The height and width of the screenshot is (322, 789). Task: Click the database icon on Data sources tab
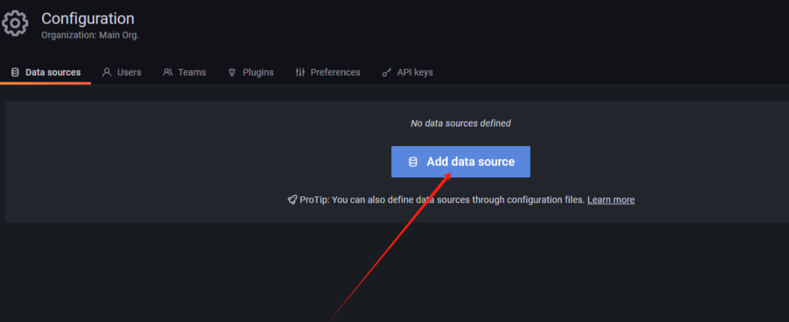click(15, 72)
